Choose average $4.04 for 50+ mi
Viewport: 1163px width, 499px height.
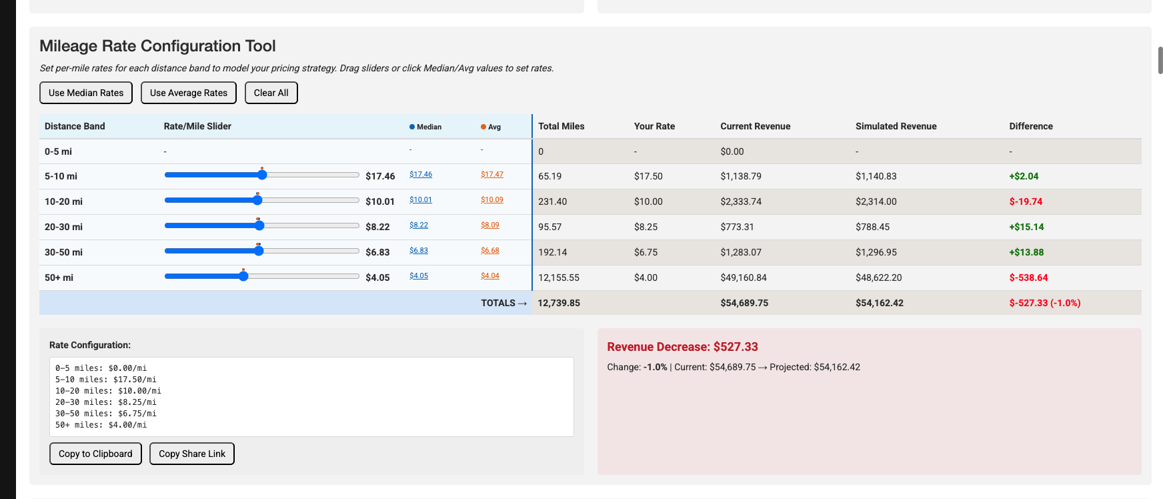click(489, 276)
